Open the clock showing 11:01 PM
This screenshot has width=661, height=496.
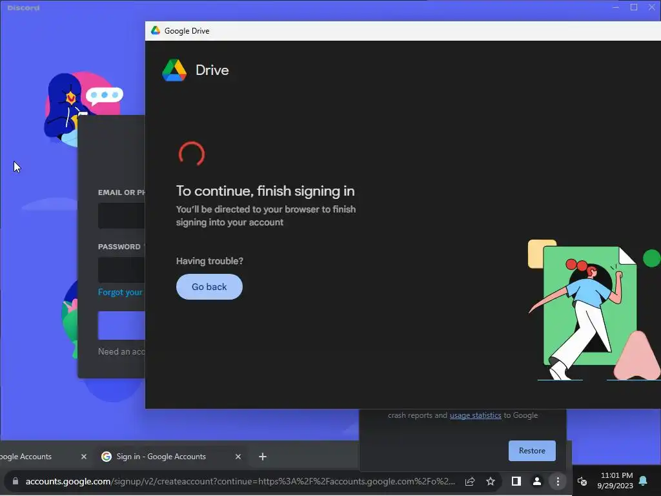click(615, 480)
